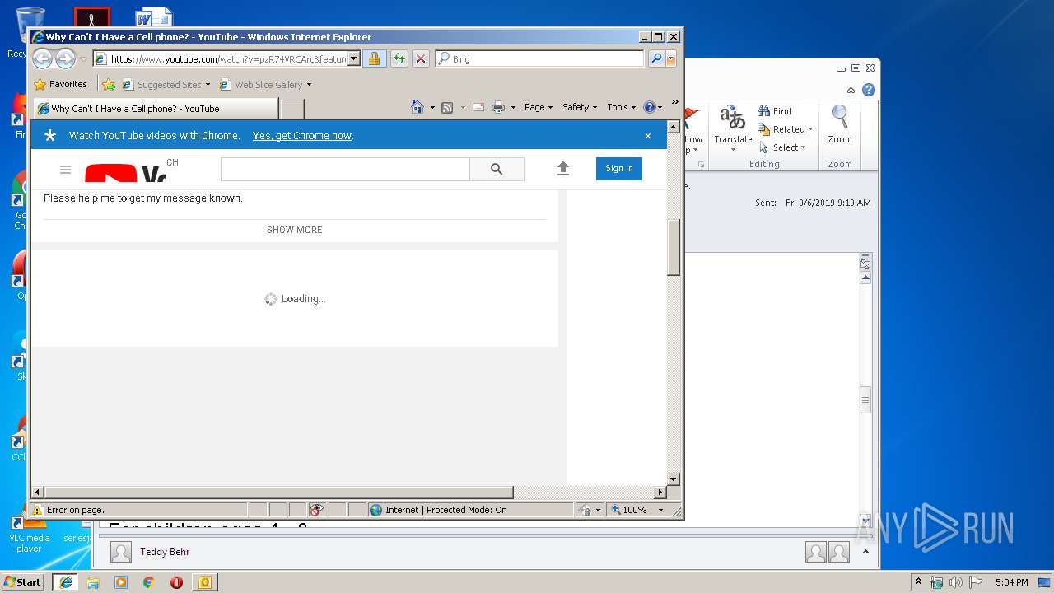1054x593 pixels.
Task: Open the Favorites star panel
Action: (x=60, y=84)
